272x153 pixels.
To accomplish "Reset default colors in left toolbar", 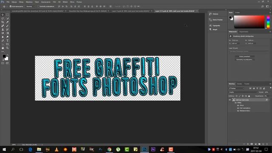I will (3, 59).
